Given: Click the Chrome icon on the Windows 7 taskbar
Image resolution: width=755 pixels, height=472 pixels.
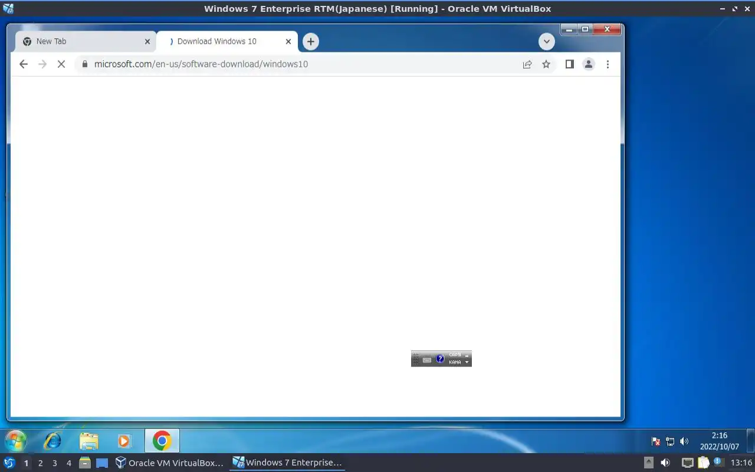Looking at the screenshot, I should tap(162, 441).
